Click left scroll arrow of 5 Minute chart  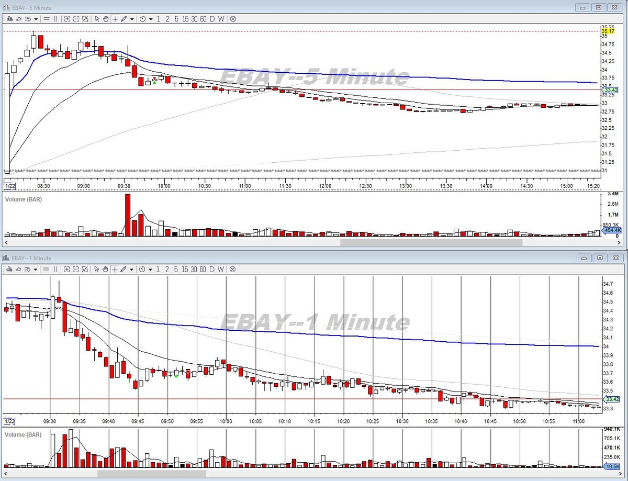[x=7, y=242]
